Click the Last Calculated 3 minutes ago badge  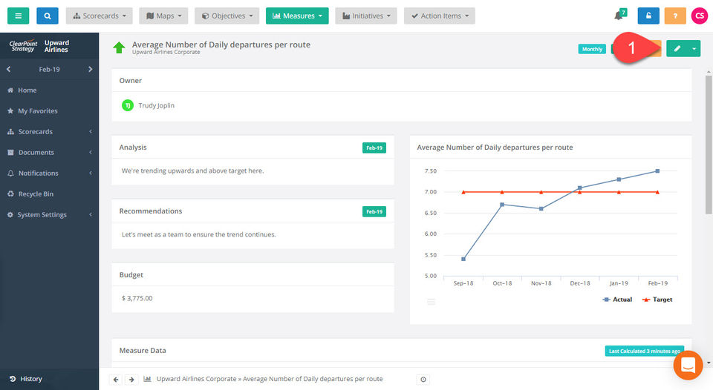coord(645,351)
